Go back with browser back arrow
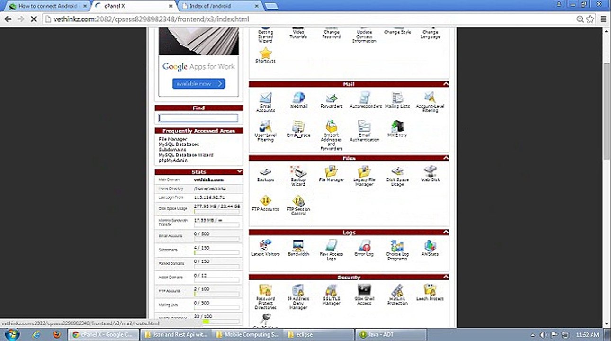The width and height of the screenshot is (611, 341). pyautogui.click(x=8, y=19)
